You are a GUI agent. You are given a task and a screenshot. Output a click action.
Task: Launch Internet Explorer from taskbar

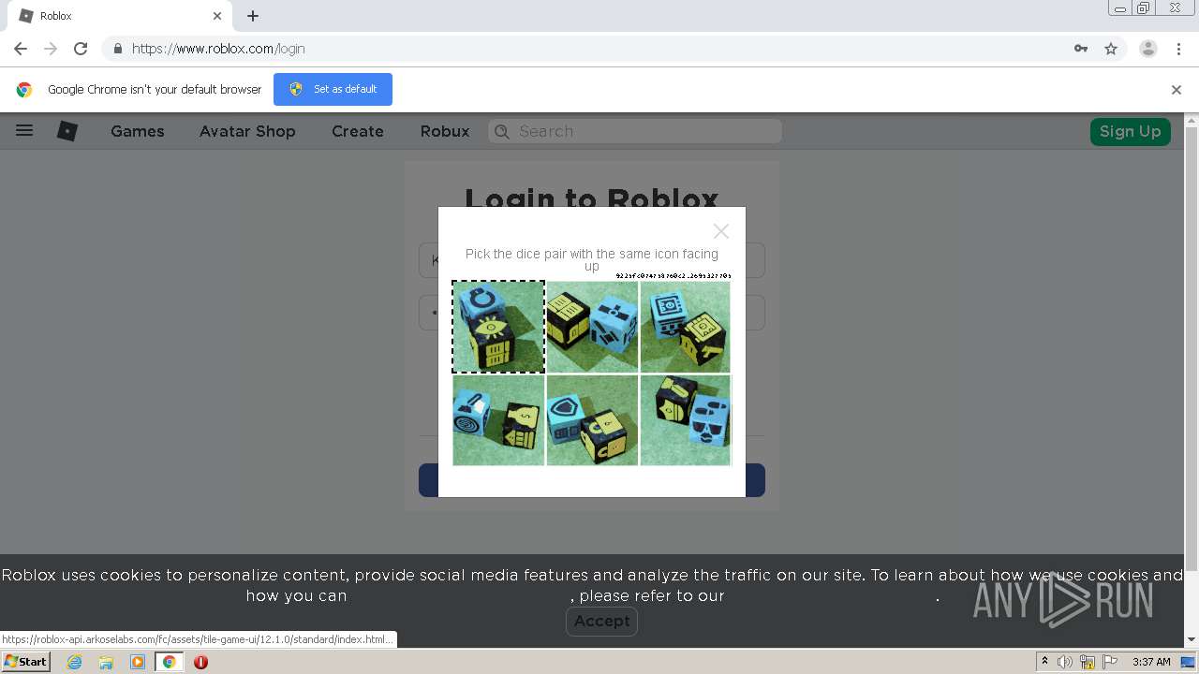coord(74,662)
